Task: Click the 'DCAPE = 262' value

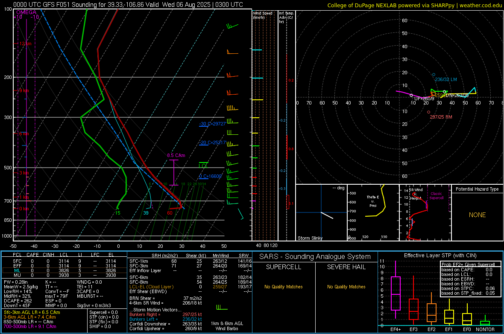Action: pos(18,301)
